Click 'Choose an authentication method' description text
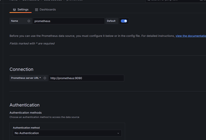Image resolution: width=206 pixels, height=140 pixels. [44, 117]
